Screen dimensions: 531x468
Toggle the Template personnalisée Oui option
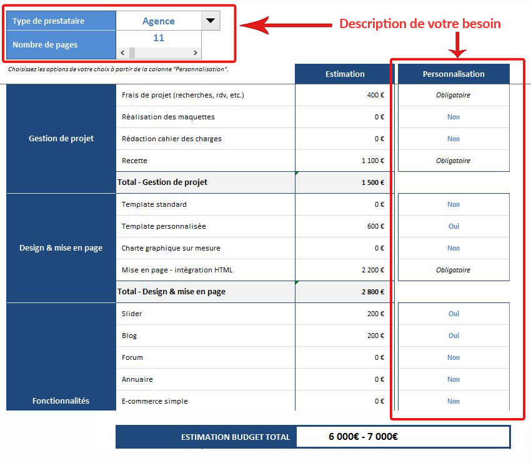[x=454, y=226]
